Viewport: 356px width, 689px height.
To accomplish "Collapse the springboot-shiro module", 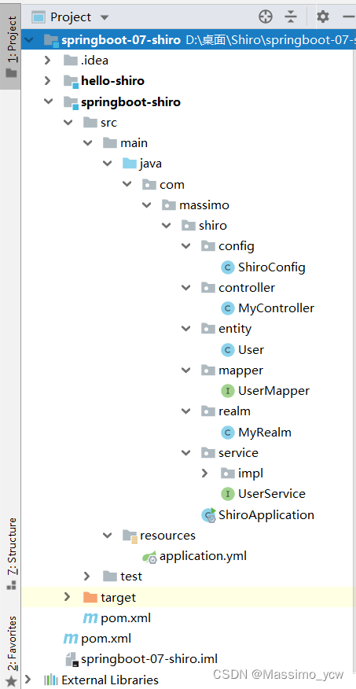I will [47, 101].
